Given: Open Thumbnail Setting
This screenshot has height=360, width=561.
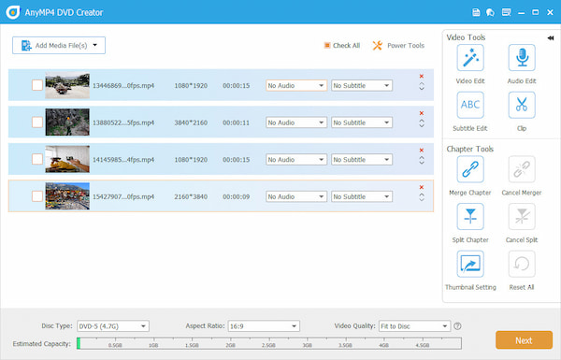Looking at the screenshot, I should pos(470,264).
